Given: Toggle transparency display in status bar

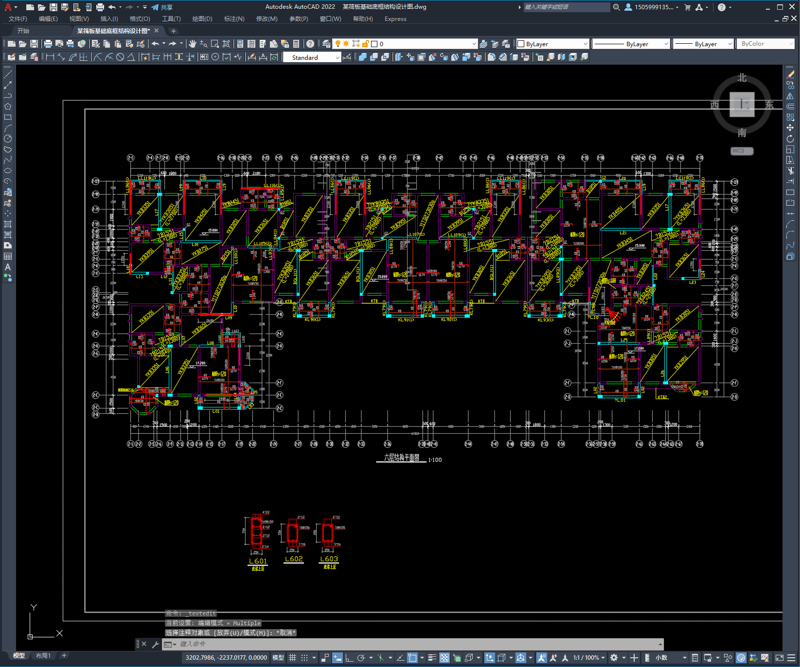Looking at the screenshot, I should (444, 658).
